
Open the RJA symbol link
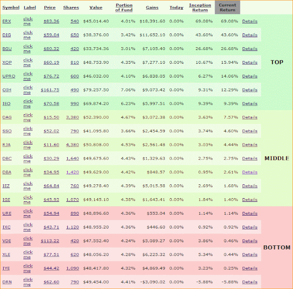click(6, 144)
